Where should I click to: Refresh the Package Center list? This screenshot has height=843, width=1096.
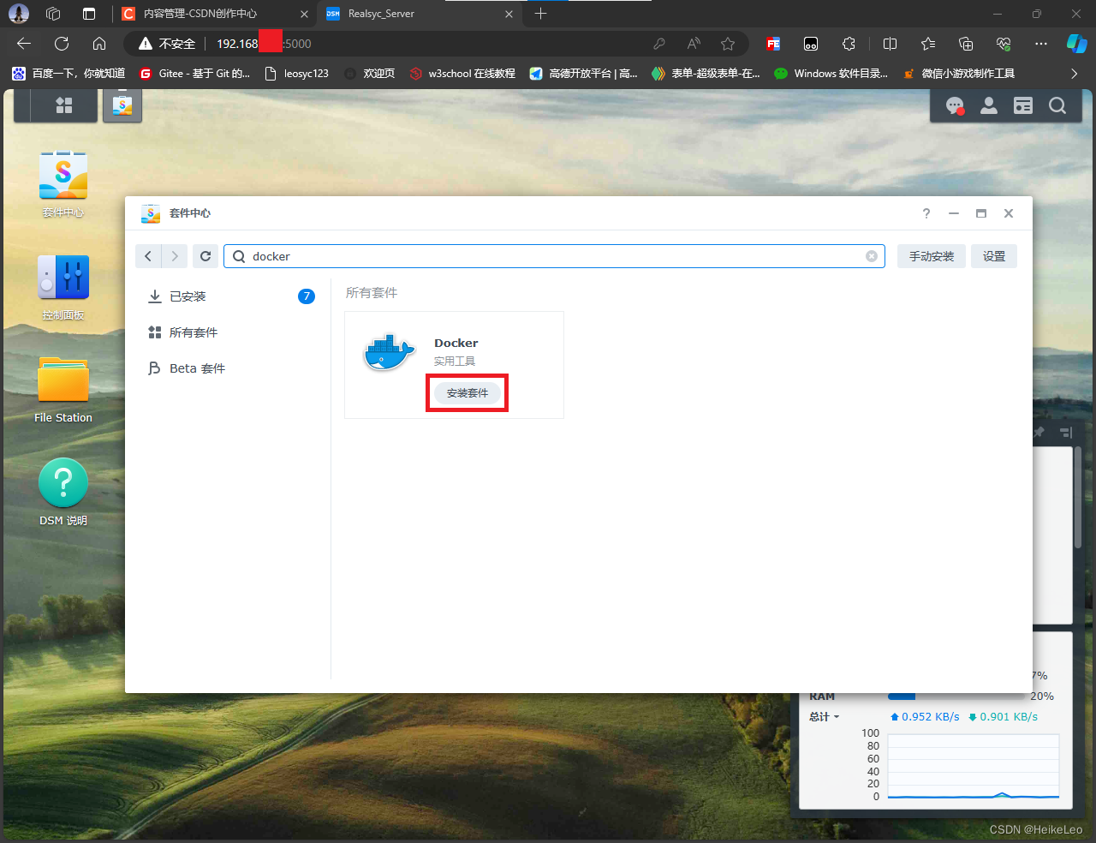click(x=205, y=256)
